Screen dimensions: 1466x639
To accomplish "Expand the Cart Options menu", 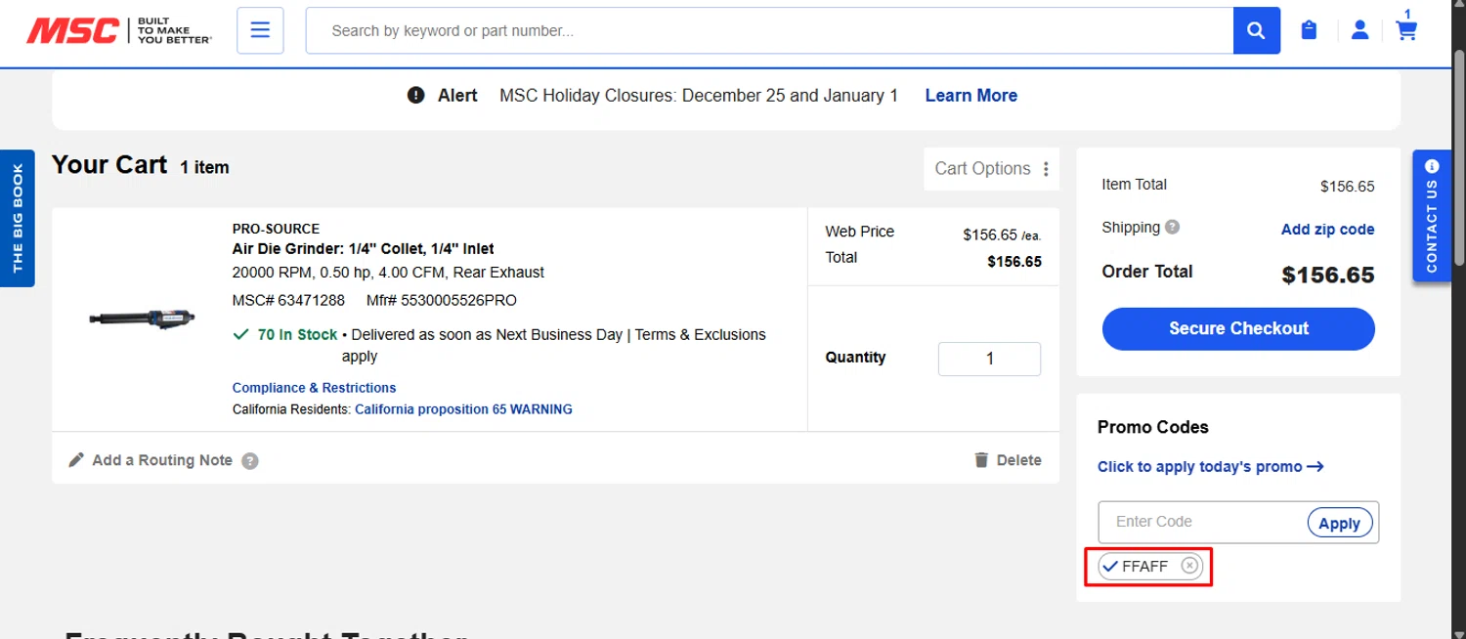I will click(992, 169).
